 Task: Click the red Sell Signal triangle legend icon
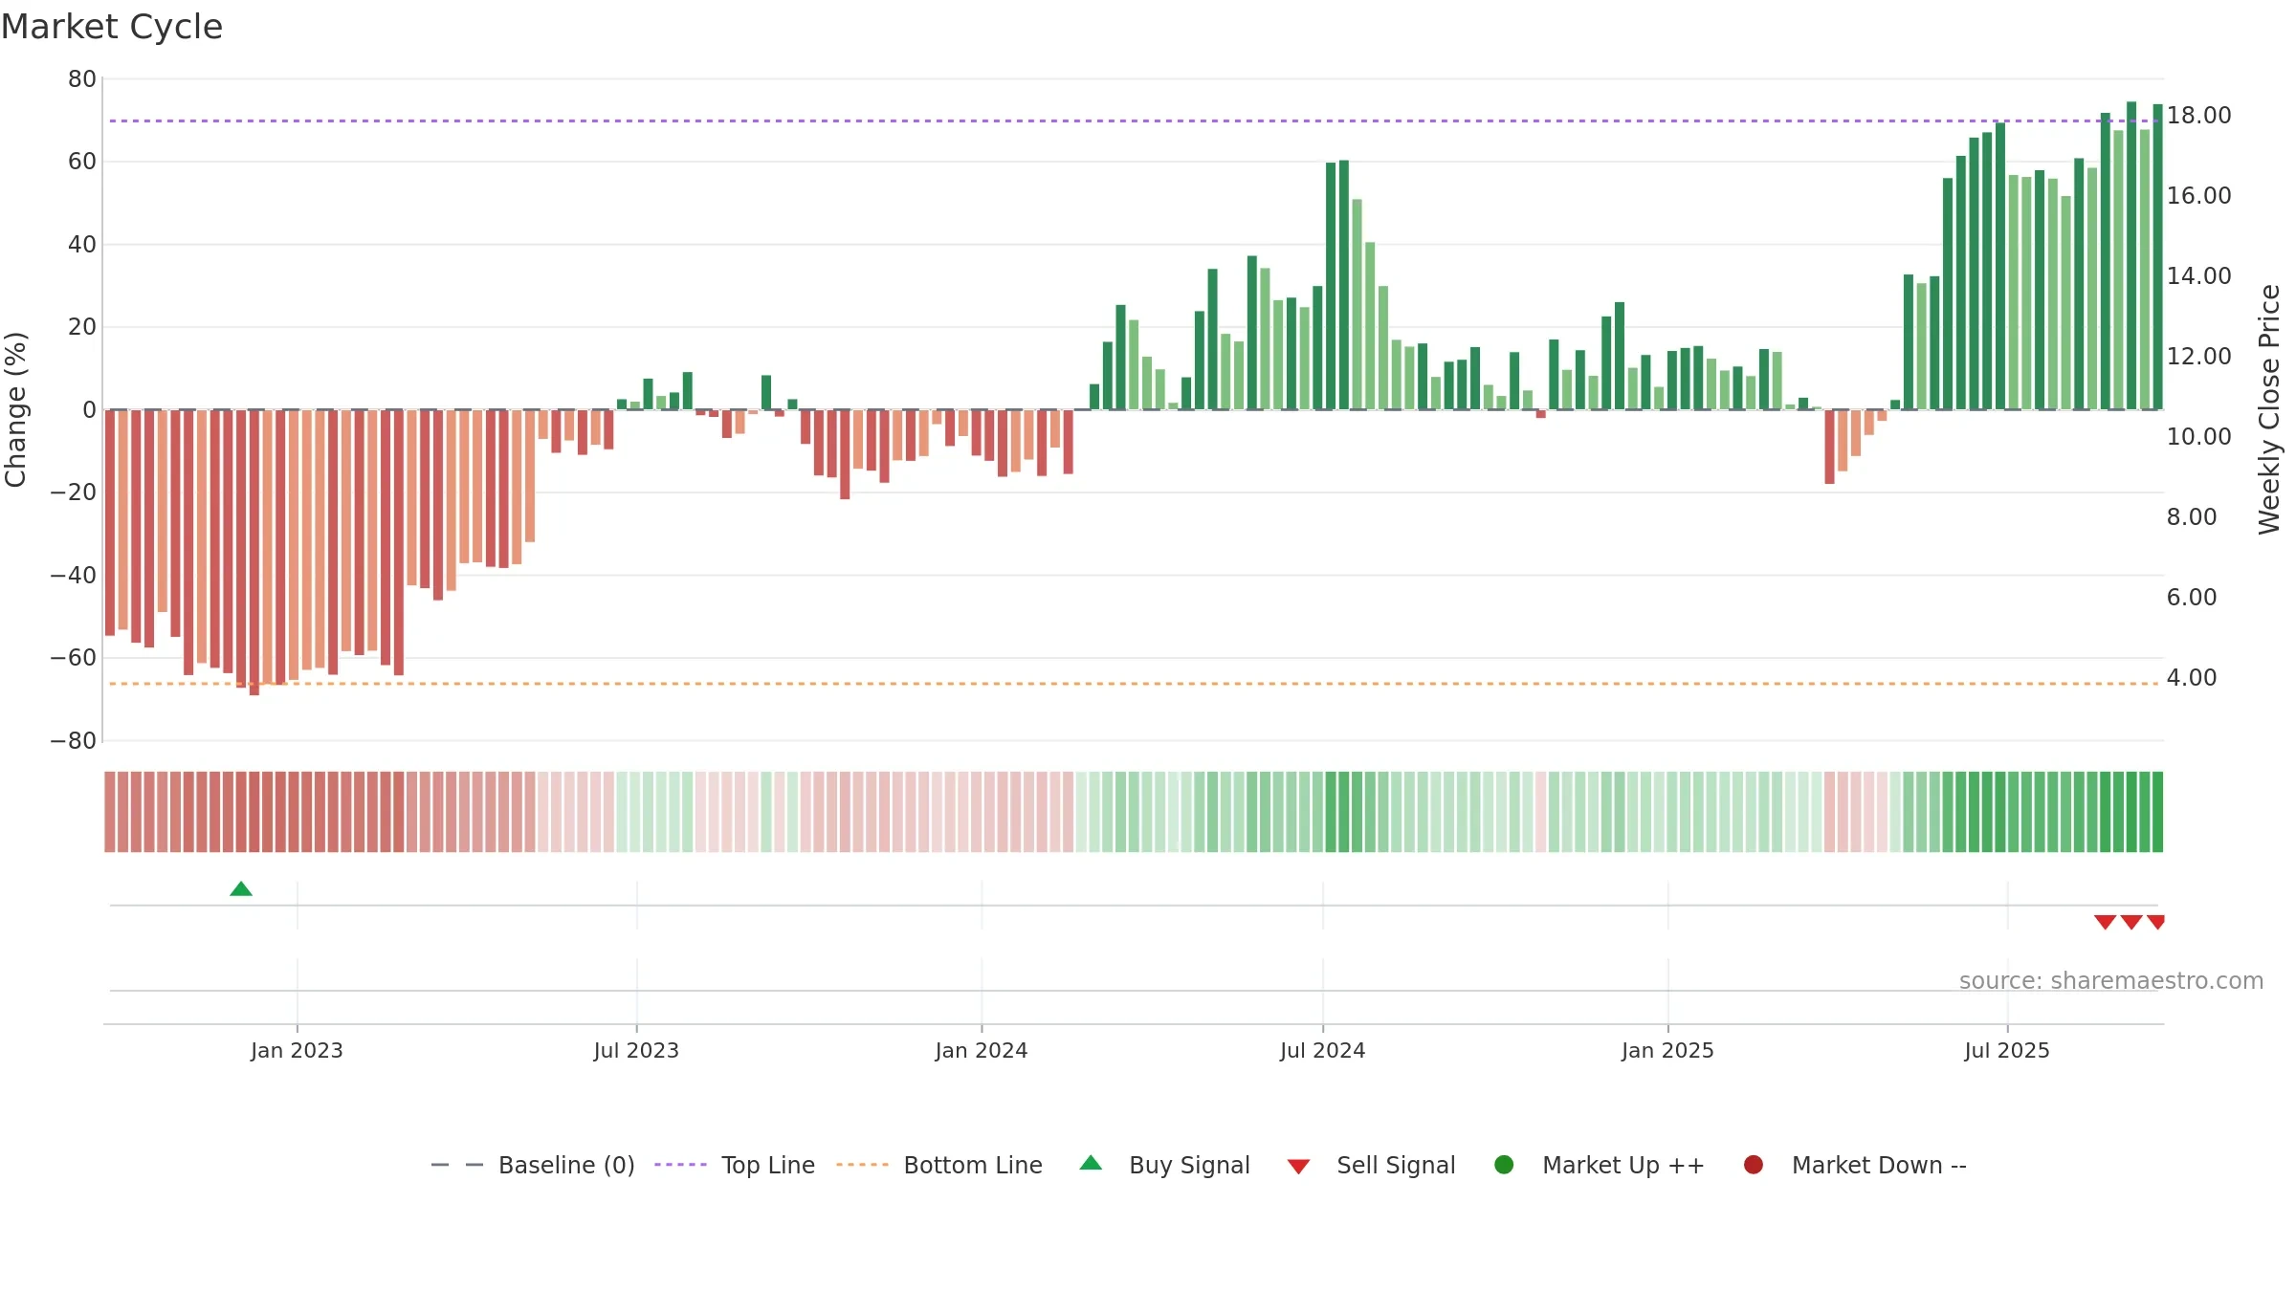tap(1298, 1167)
